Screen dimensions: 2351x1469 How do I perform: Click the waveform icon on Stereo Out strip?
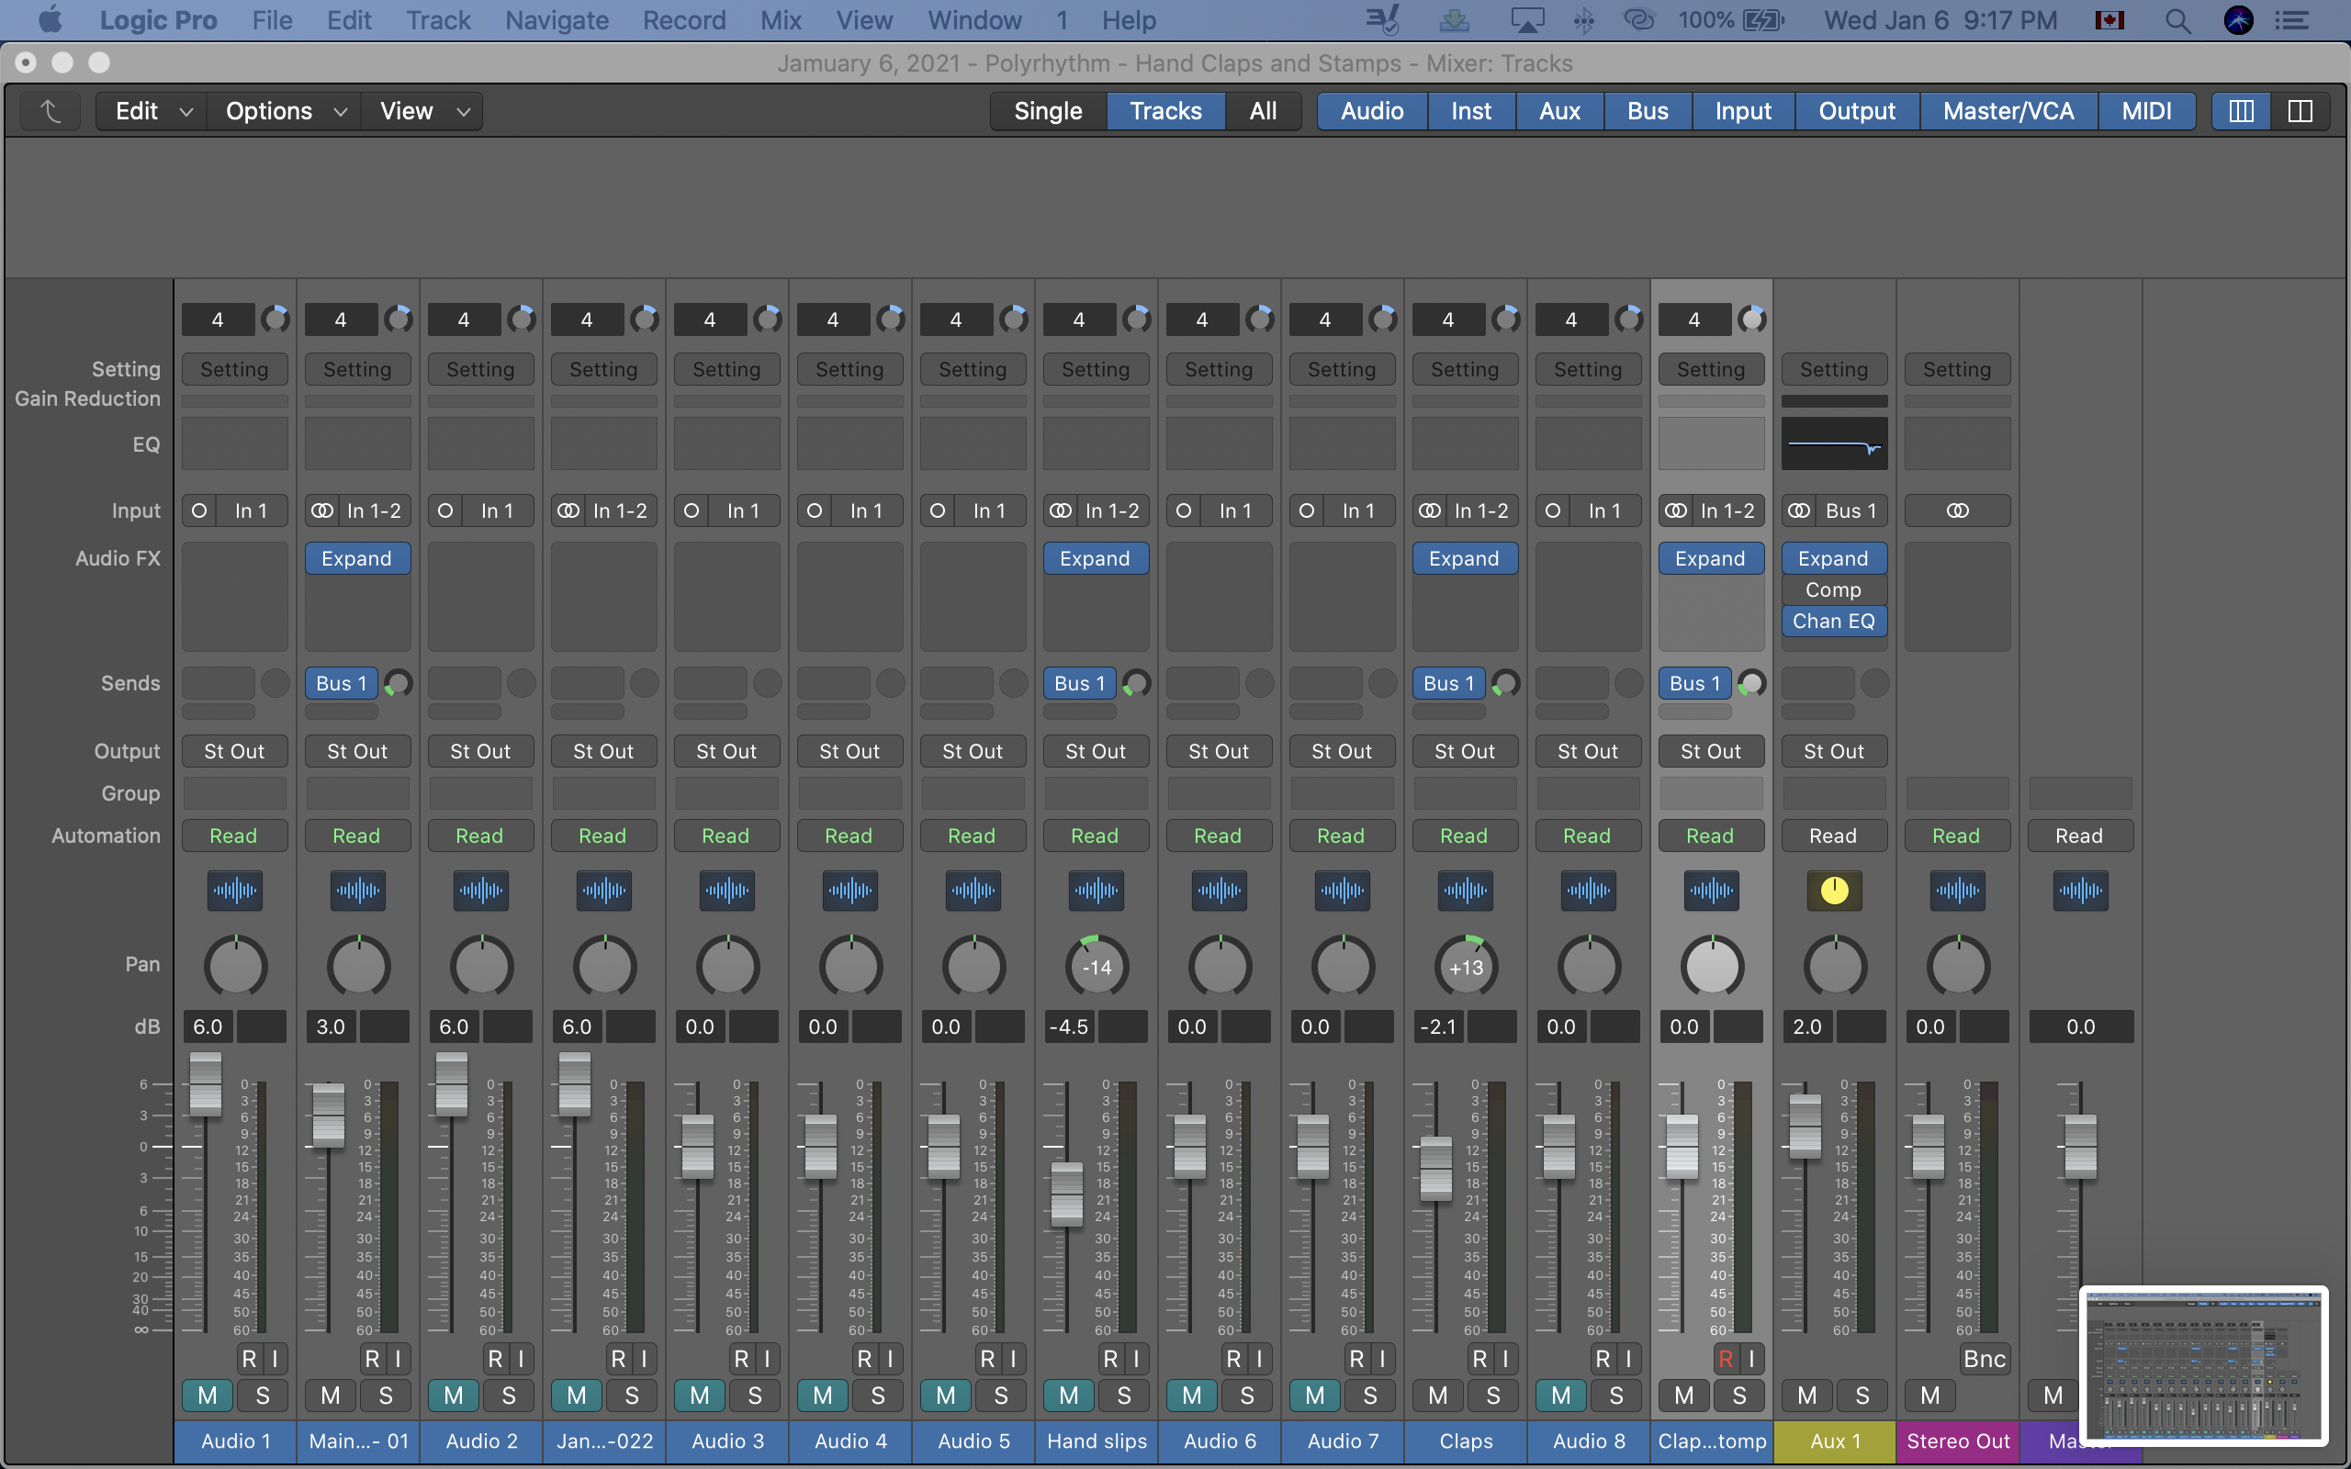click(1958, 890)
